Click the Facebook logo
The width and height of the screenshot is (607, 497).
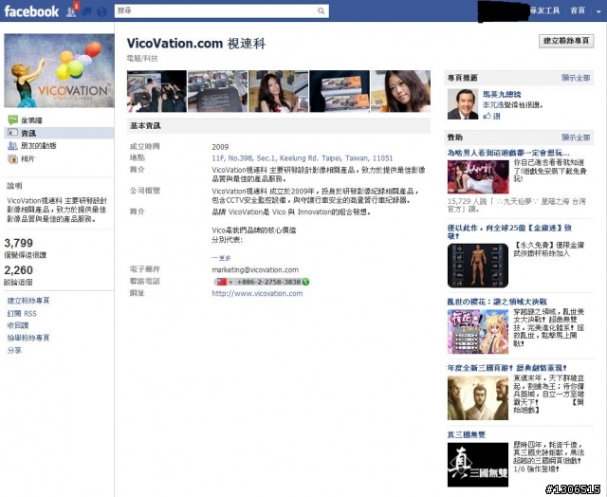[31, 10]
